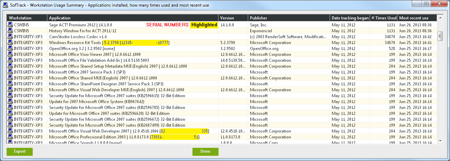450x161 pixels.
Task: Click the 11.0.8173.0 version cell
Action: click(x=233, y=137)
